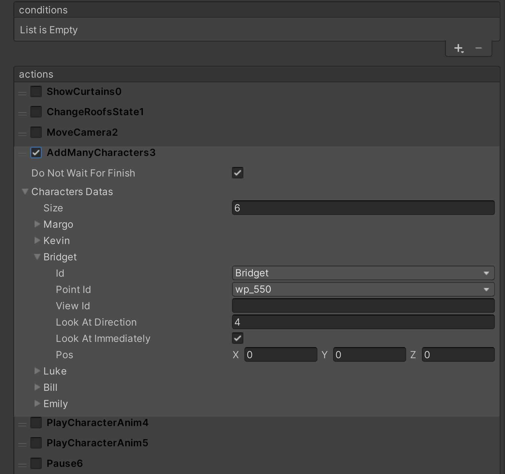Image resolution: width=505 pixels, height=474 pixels.
Task: Click the Pos X value field
Action: tap(281, 355)
